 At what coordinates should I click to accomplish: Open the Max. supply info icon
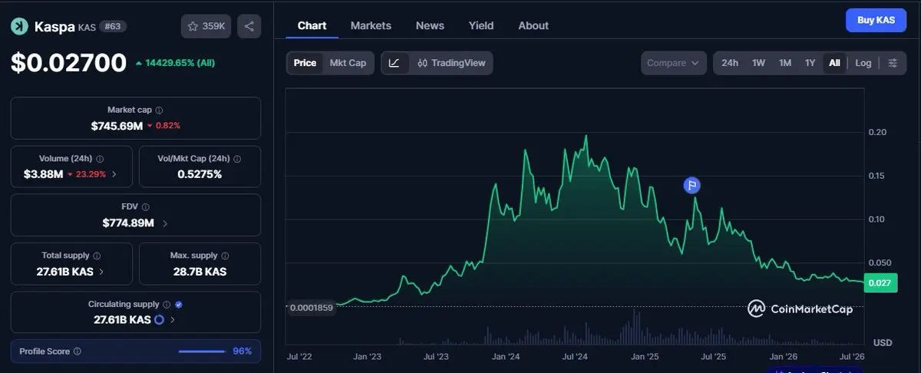[224, 256]
